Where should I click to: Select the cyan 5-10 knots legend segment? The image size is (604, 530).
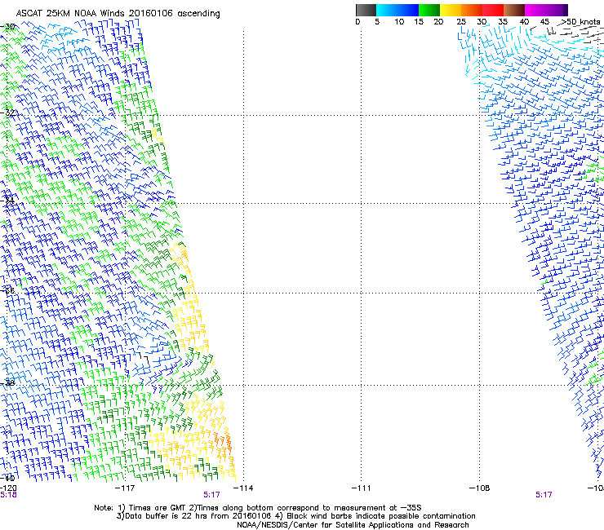click(x=387, y=10)
